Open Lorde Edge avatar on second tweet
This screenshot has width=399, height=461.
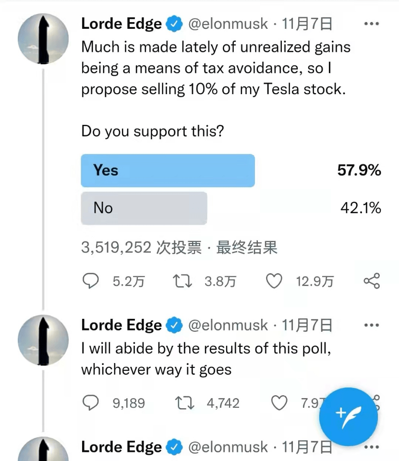click(43, 340)
